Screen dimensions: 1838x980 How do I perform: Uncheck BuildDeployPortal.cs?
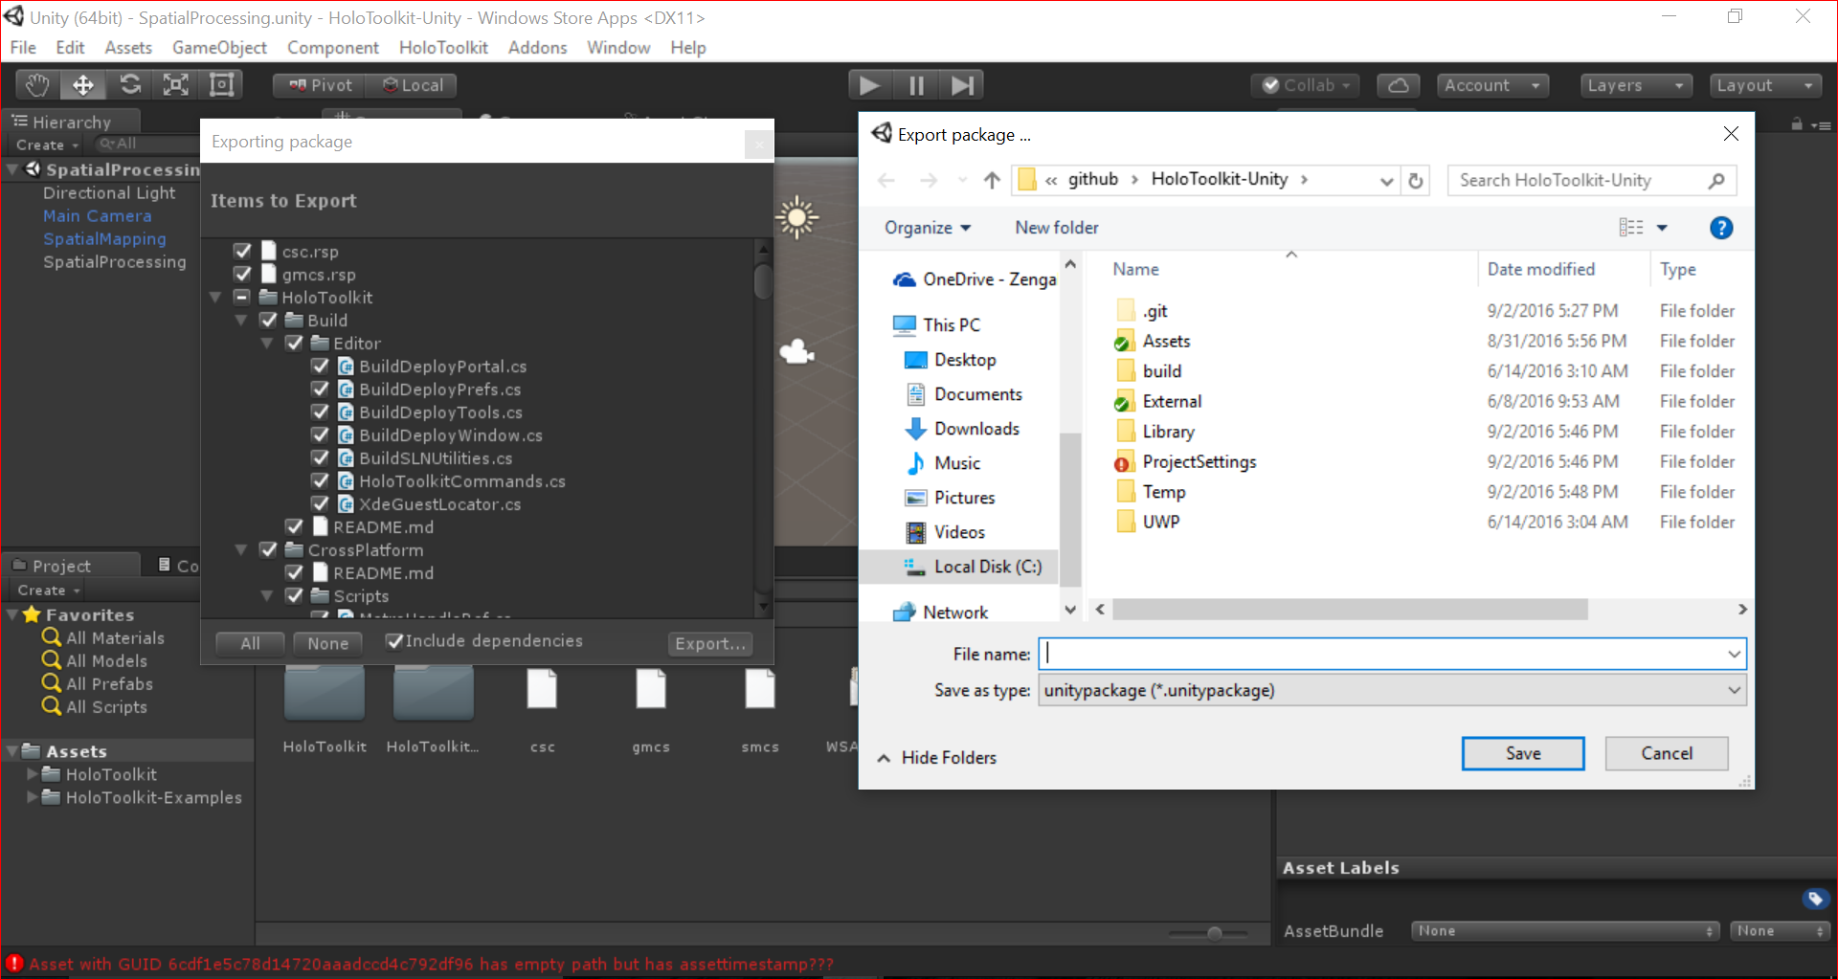[x=321, y=366]
